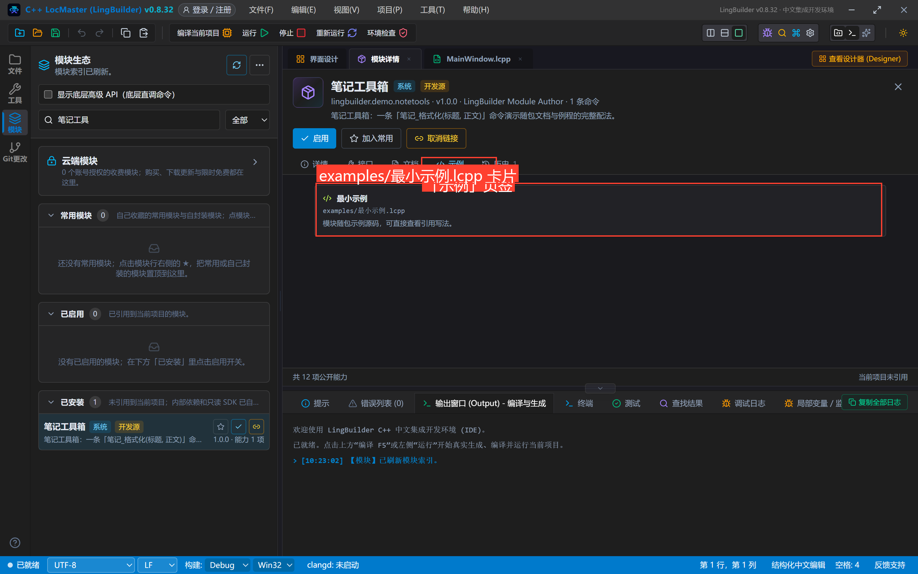Star the 笔记工具箱 module row

click(221, 427)
